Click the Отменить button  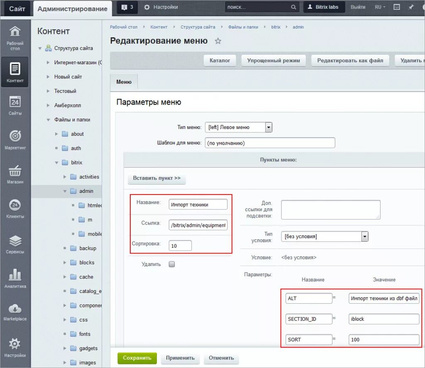coord(221,358)
